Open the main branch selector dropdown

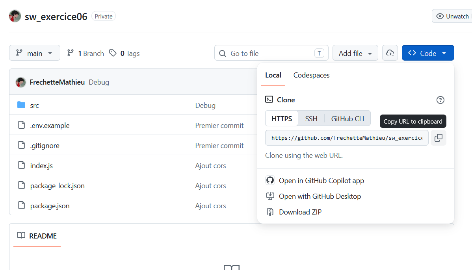(x=35, y=53)
